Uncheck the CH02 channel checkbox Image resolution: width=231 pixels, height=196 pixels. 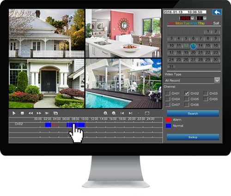point(187,93)
